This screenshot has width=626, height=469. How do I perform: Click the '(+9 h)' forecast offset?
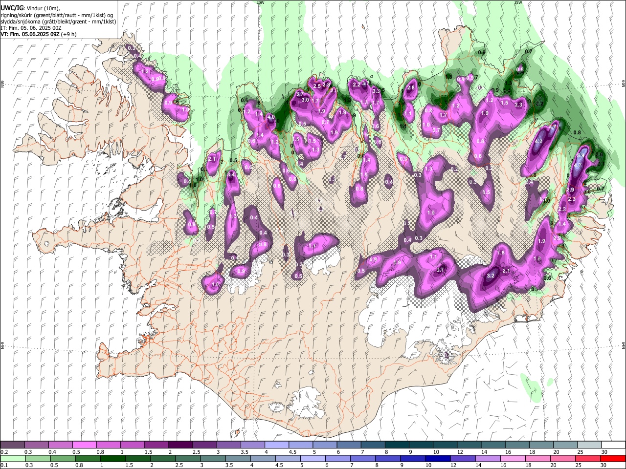click(x=69, y=34)
